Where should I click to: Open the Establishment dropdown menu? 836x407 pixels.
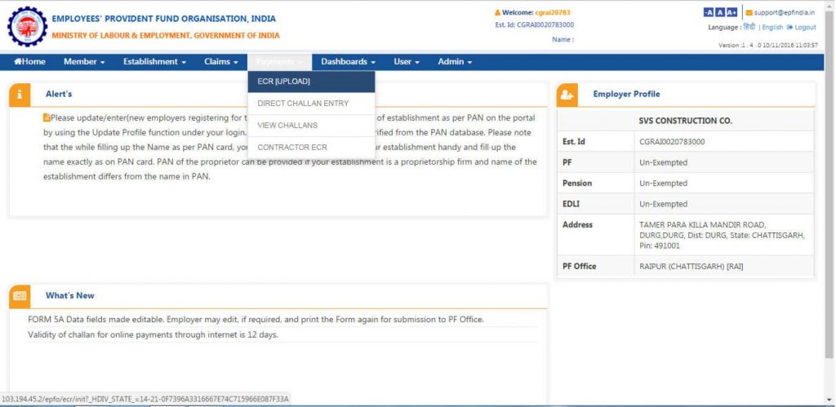pos(154,62)
